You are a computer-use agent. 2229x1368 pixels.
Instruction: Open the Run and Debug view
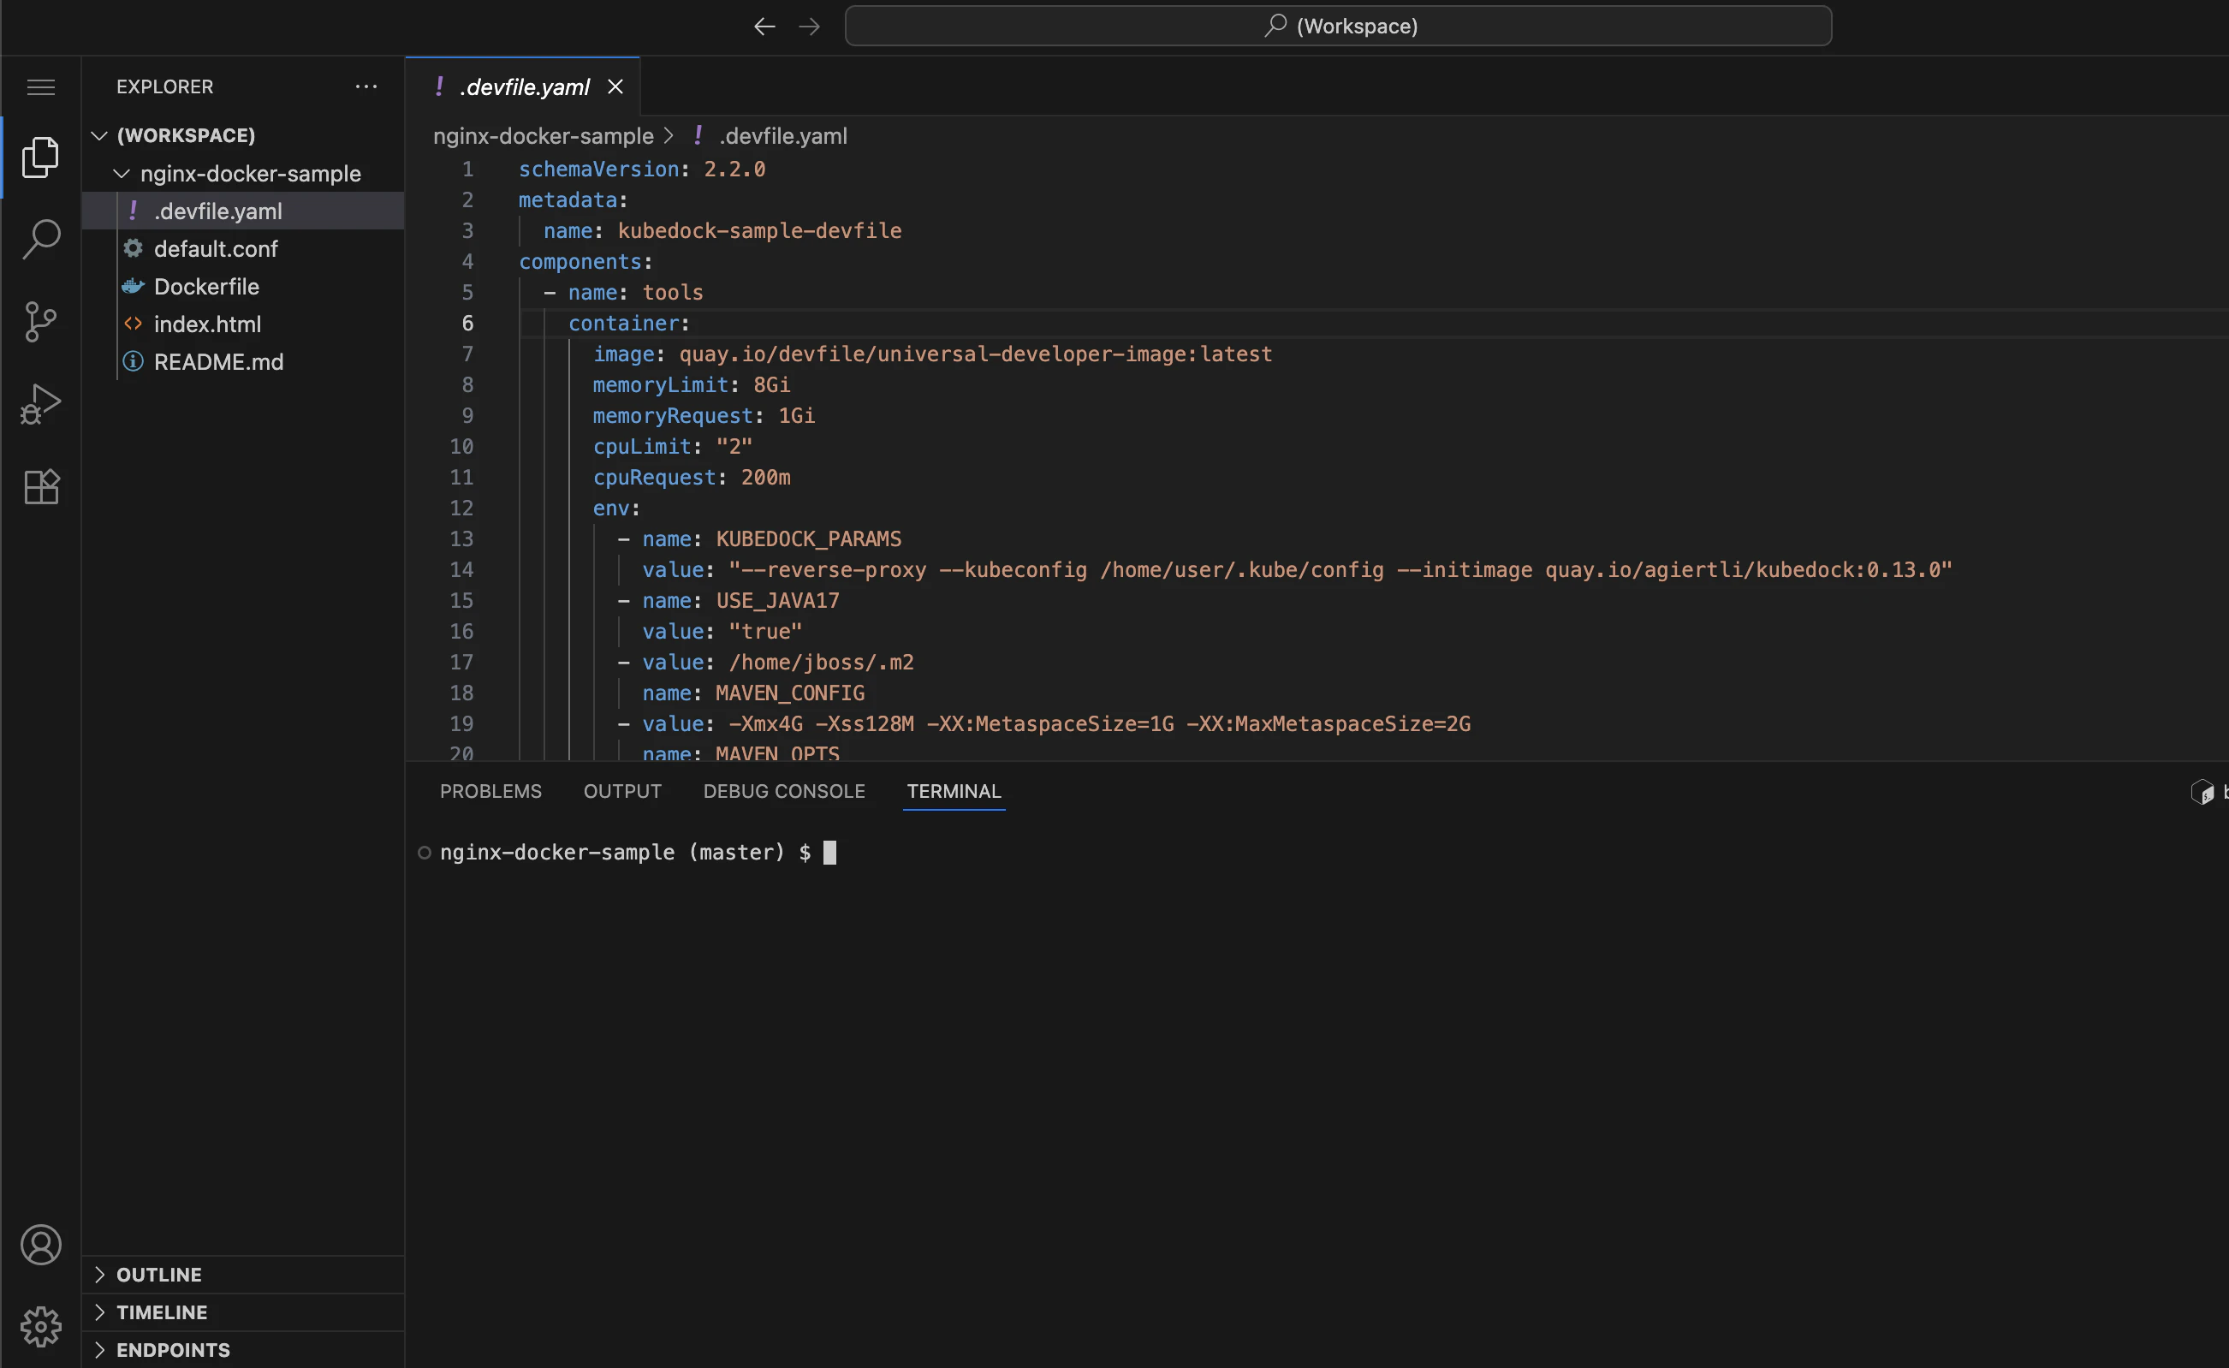41,403
